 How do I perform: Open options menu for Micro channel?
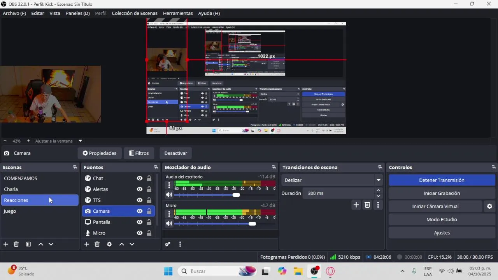[169, 214]
